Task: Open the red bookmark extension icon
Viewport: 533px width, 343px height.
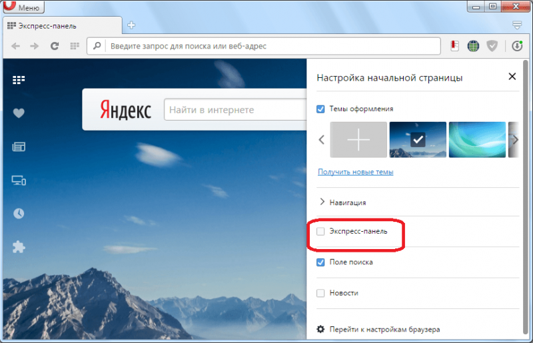Action: 454,46
